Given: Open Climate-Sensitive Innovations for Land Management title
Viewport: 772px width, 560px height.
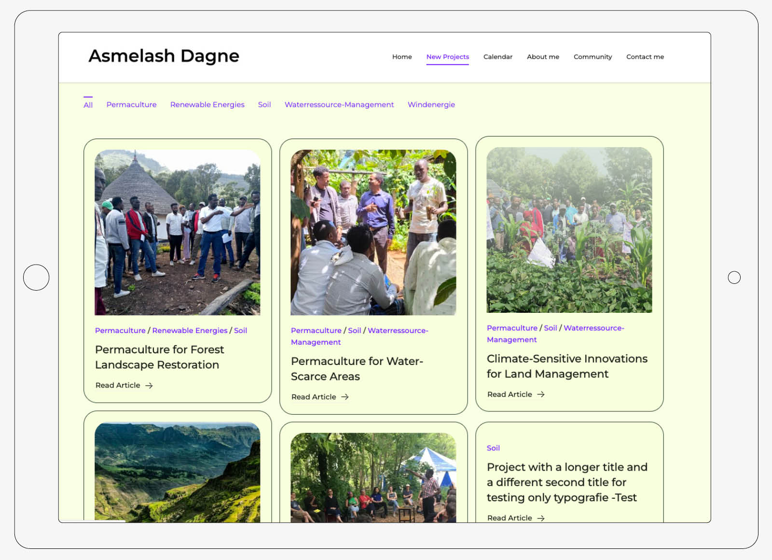Looking at the screenshot, I should point(567,366).
